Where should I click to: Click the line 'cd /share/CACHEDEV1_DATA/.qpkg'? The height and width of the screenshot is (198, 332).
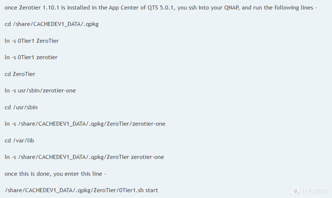click(x=51, y=24)
